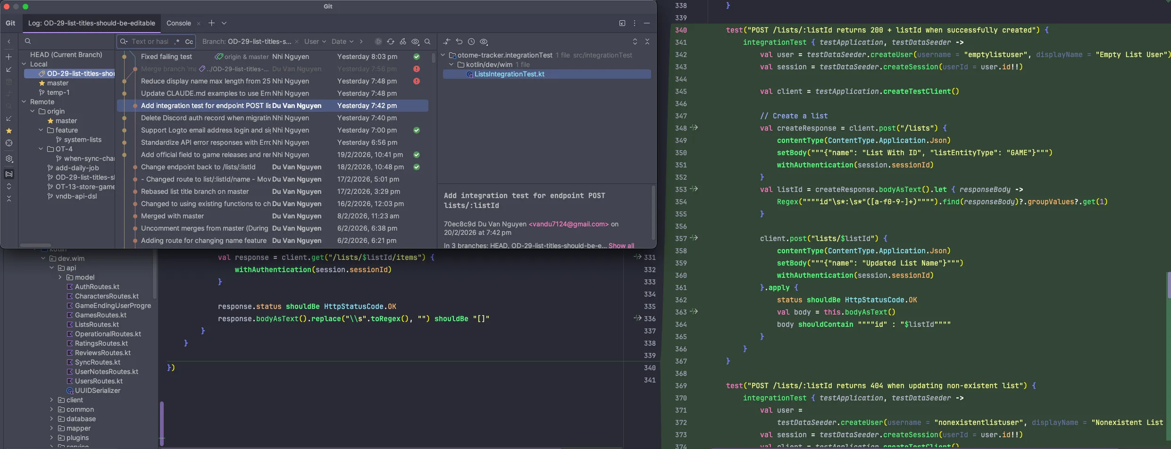This screenshot has height=449, width=1171.
Task: Click the gold star favorite icon in sidebar
Action: click(9, 131)
